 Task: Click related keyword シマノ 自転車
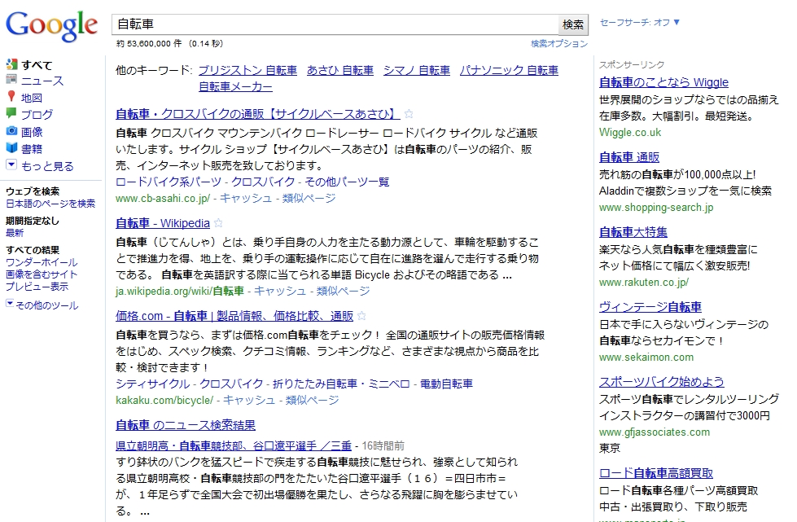pyautogui.click(x=416, y=70)
